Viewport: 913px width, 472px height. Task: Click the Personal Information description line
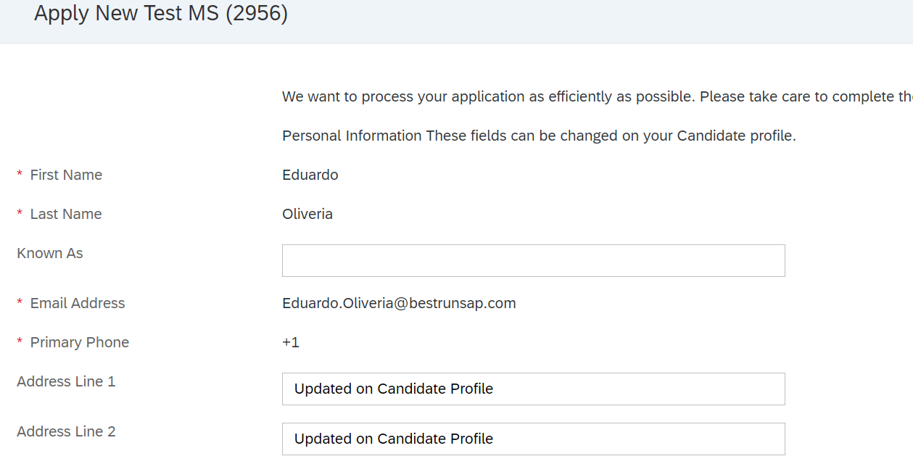coord(539,136)
